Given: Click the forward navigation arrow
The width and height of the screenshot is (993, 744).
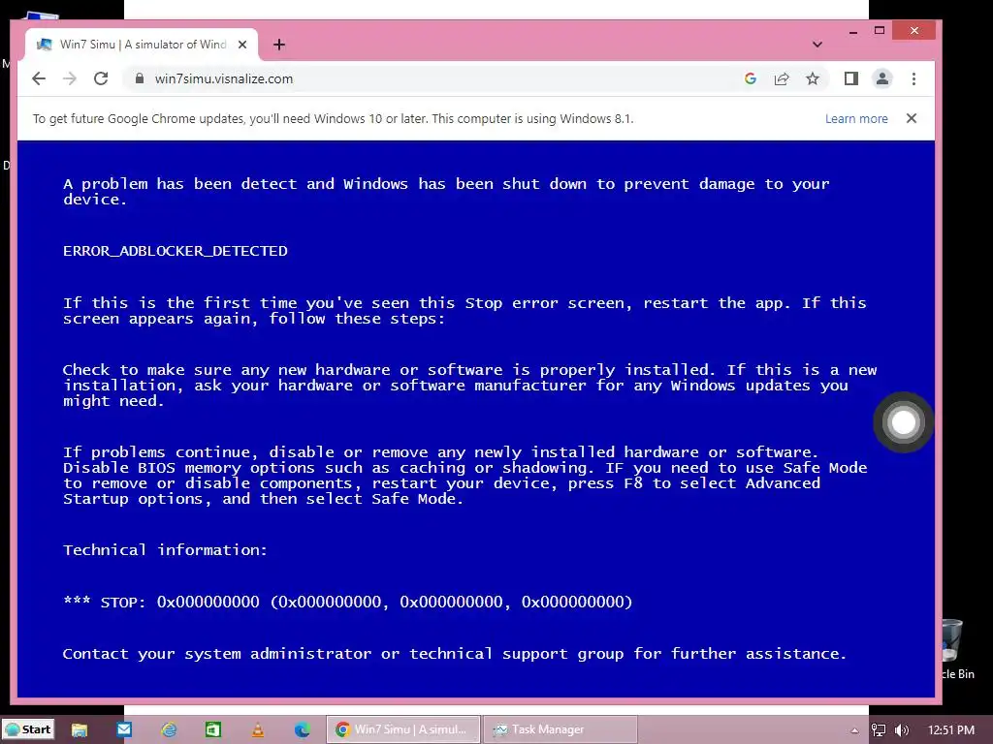Looking at the screenshot, I should (x=70, y=78).
